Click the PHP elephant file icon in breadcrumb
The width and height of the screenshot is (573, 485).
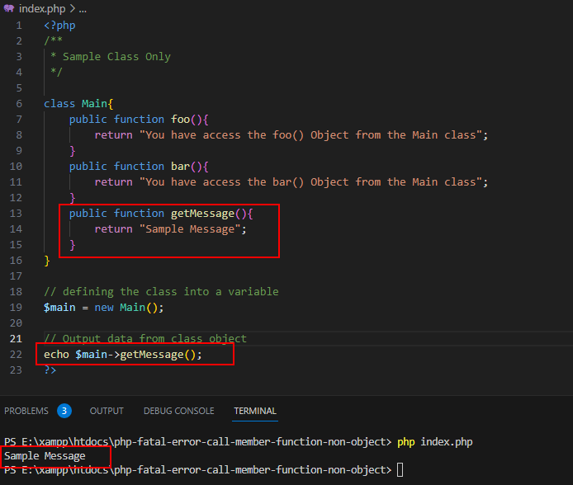tap(9, 8)
